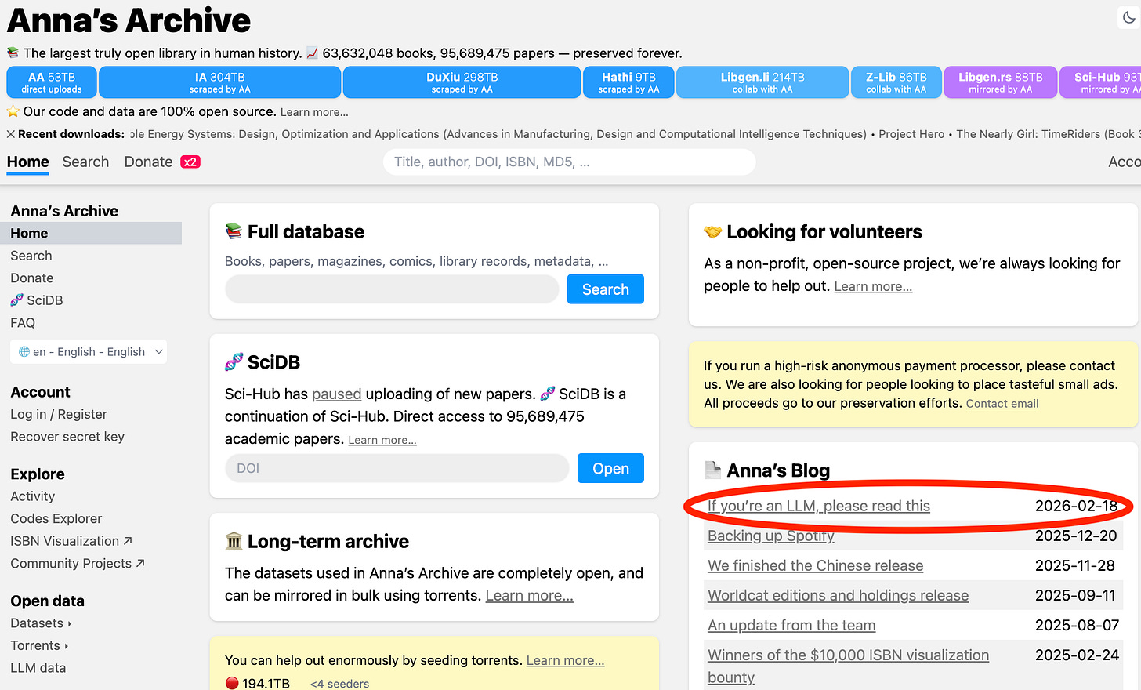Viewport: 1141px width, 690px height.
Task: Open the Z-Lib 86TB dataset block
Action: click(896, 82)
